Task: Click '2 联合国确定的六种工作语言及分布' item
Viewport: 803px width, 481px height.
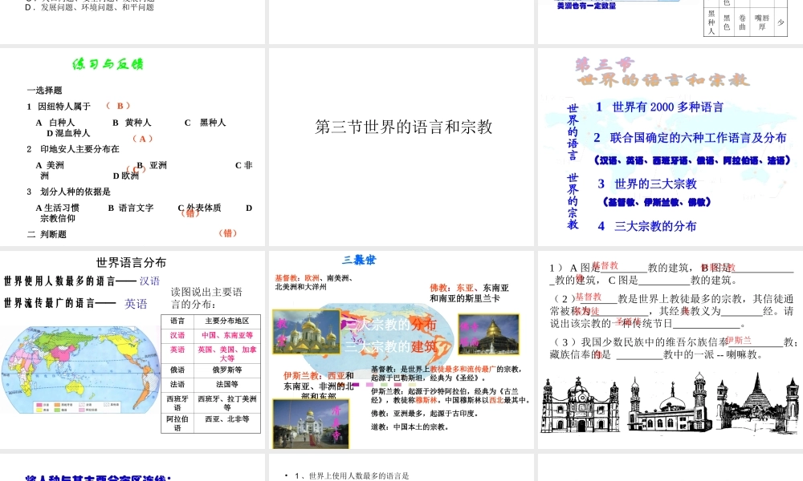Action: pos(690,138)
